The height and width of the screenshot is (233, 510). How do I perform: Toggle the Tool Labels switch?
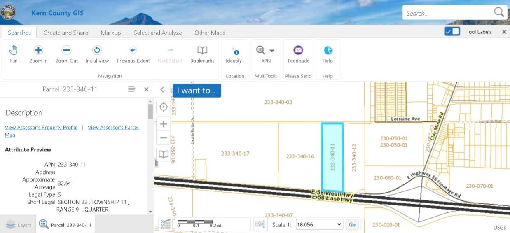pyautogui.click(x=452, y=32)
